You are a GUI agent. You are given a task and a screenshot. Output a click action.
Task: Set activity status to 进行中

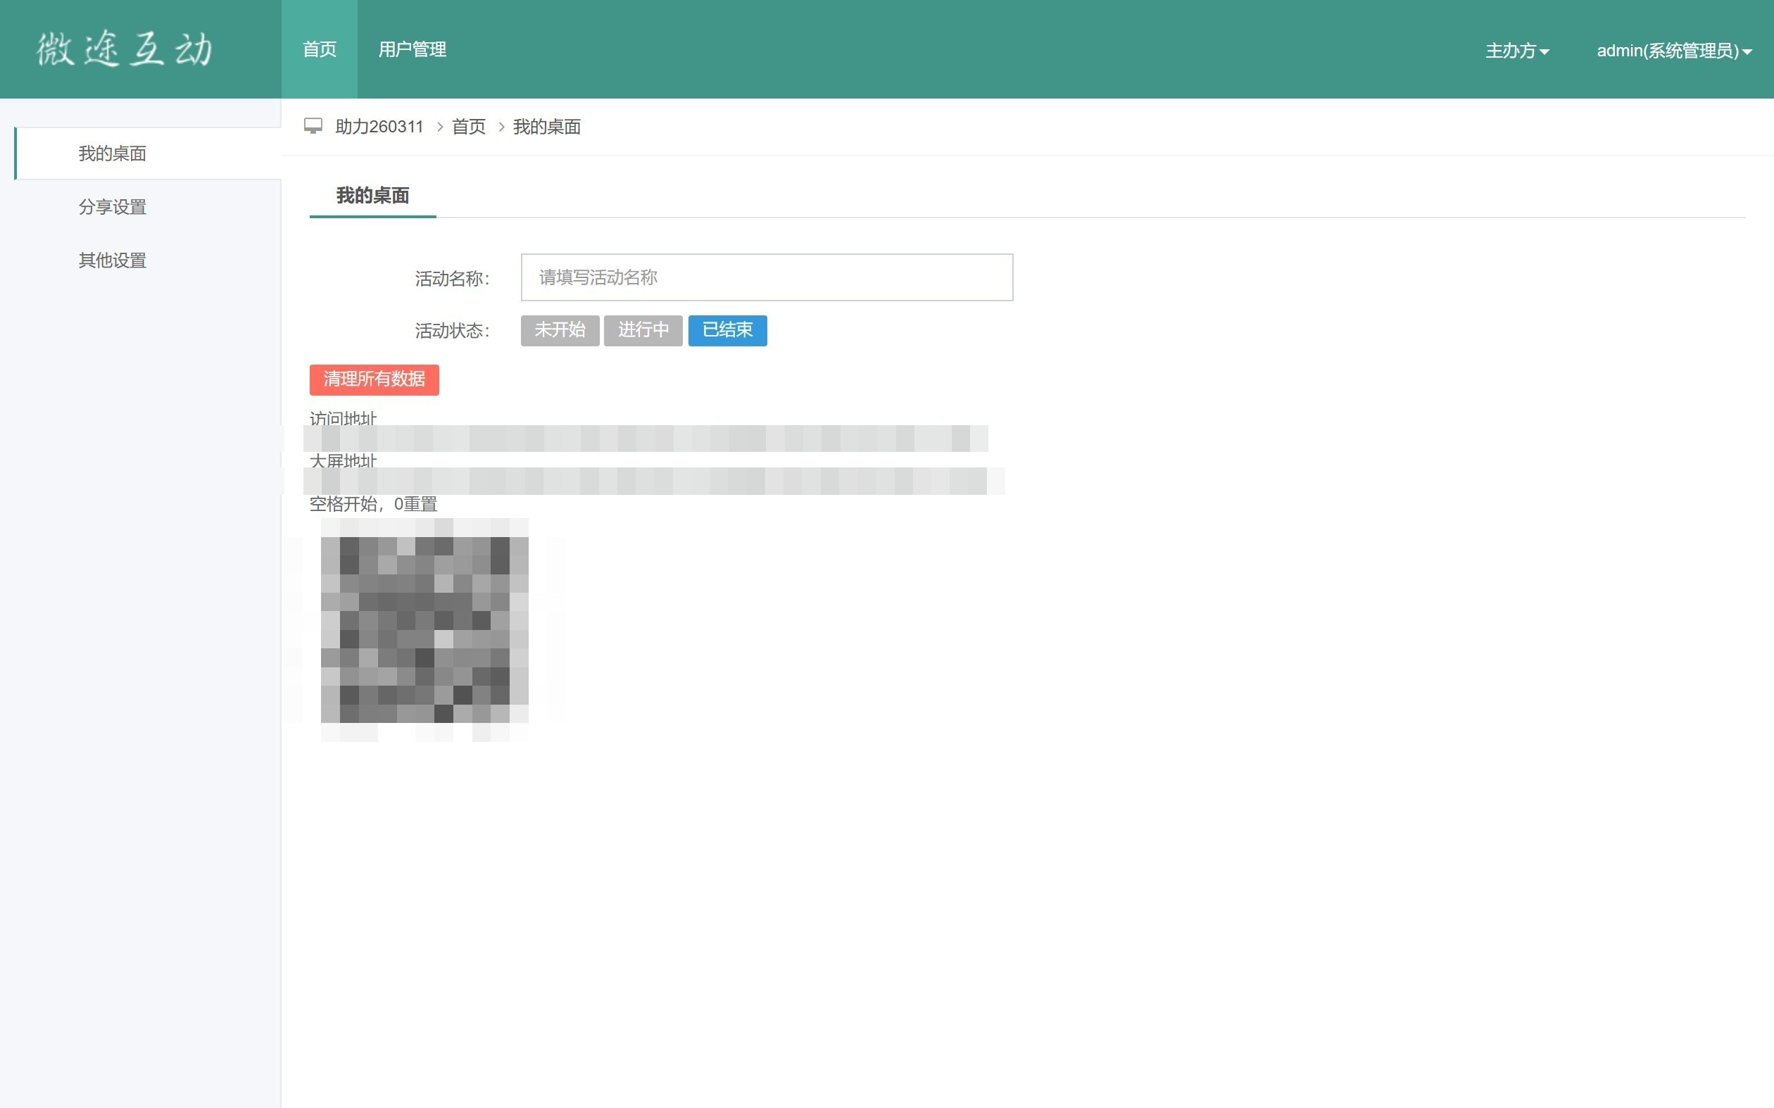643,330
